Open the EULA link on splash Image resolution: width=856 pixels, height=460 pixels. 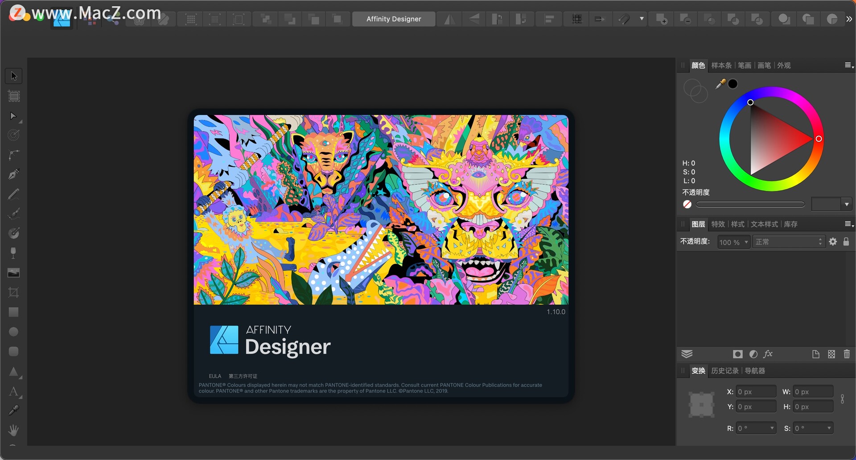pos(215,376)
